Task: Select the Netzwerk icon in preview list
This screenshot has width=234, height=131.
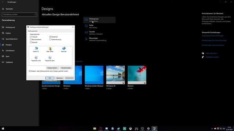Action: pos(64,49)
